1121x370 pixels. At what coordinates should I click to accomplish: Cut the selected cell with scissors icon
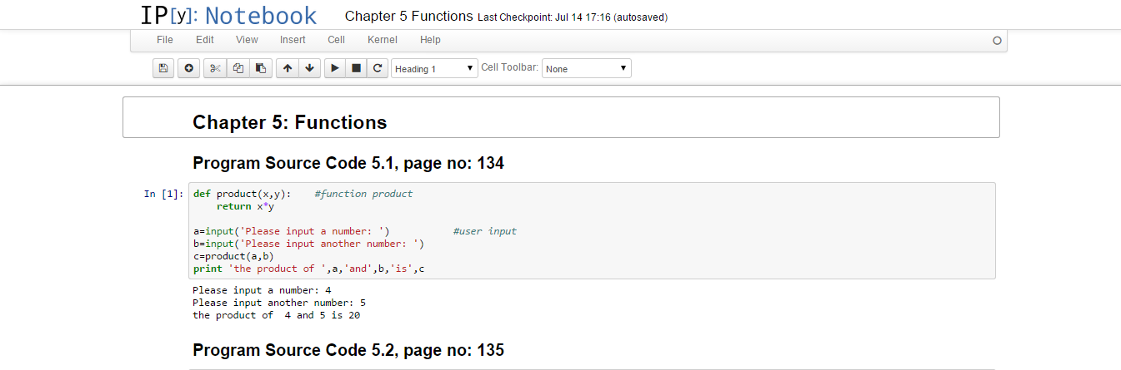pos(215,68)
